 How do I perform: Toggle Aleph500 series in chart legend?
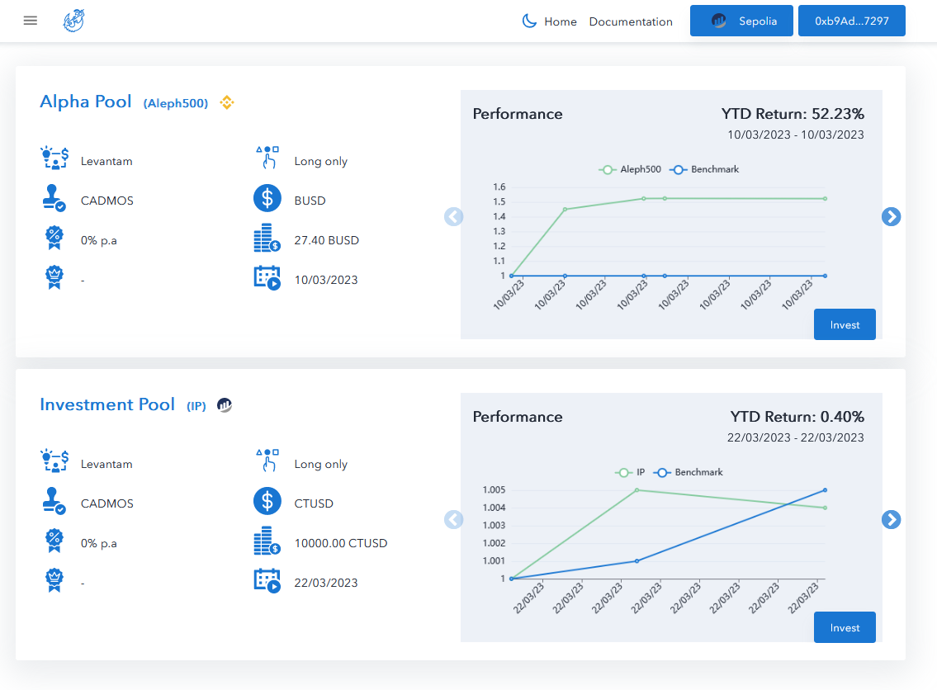[630, 169]
